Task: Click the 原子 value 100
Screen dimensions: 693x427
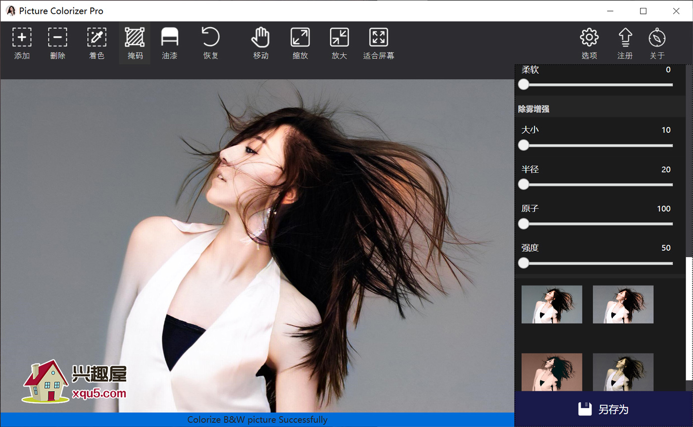Action: 664,209
